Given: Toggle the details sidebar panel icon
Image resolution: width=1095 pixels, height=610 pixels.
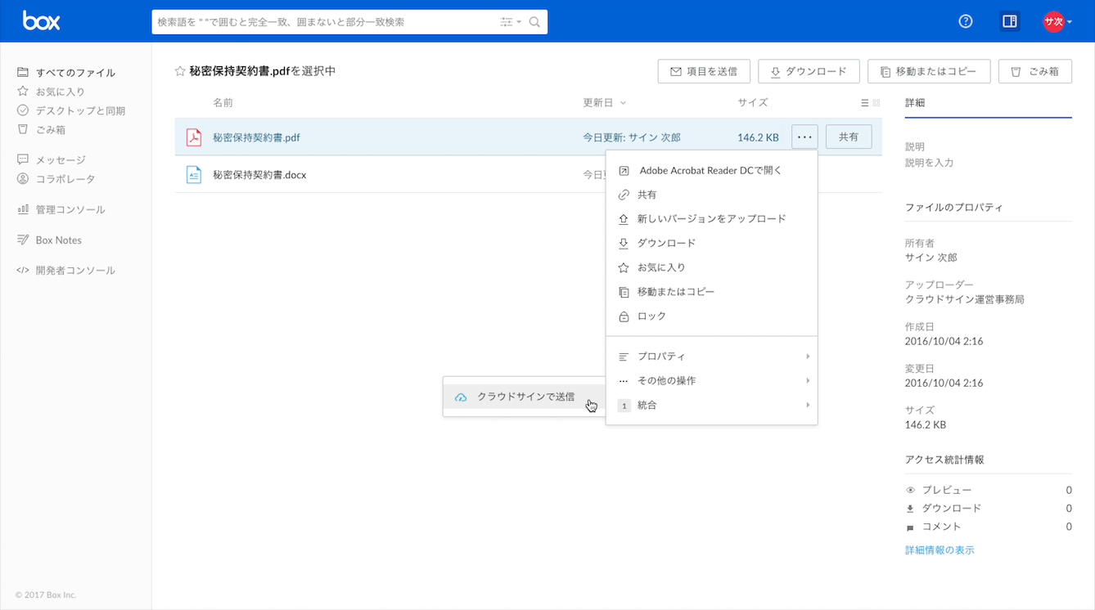Looking at the screenshot, I should click(1009, 22).
